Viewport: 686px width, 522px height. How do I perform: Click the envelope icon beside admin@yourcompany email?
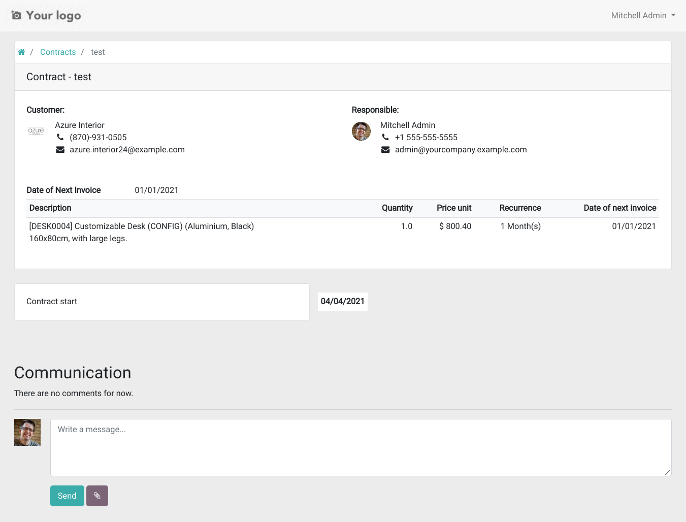click(385, 149)
